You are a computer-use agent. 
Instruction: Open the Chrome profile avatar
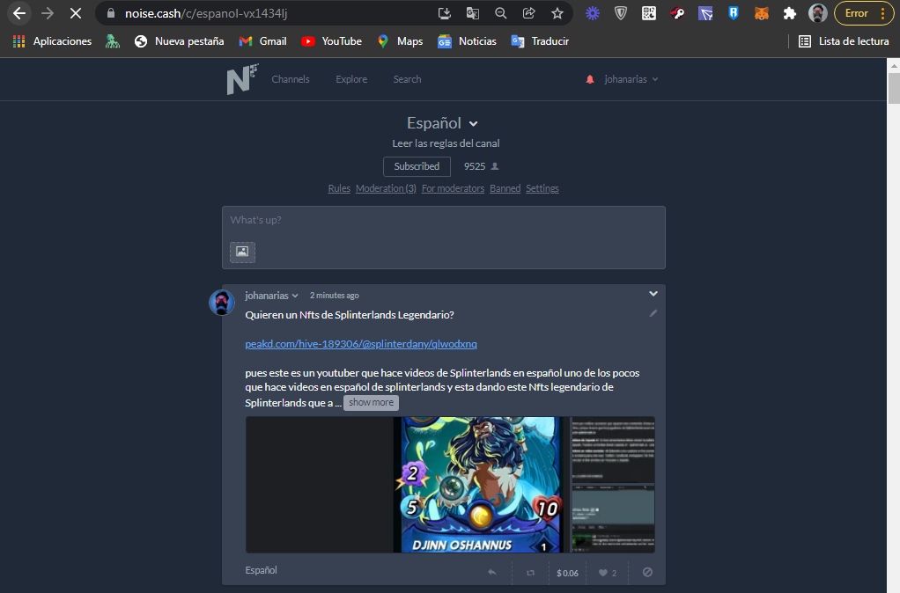click(x=817, y=13)
